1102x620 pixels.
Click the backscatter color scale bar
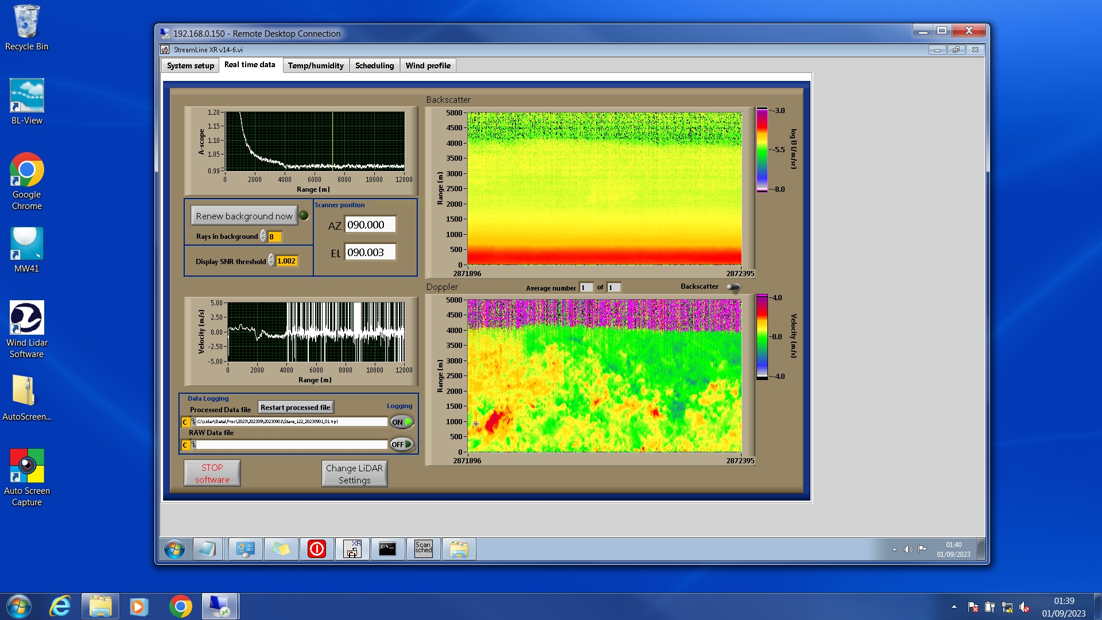[x=762, y=150]
